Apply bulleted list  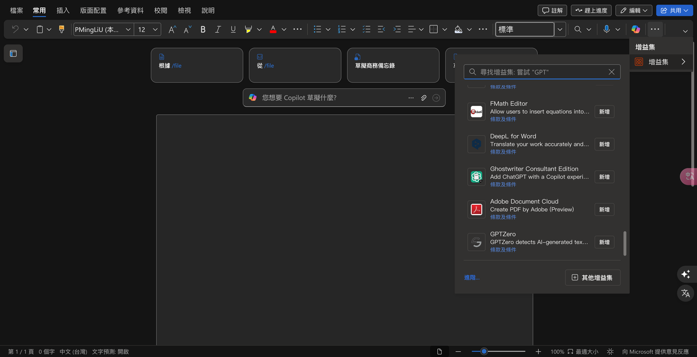(x=317, y=29)
